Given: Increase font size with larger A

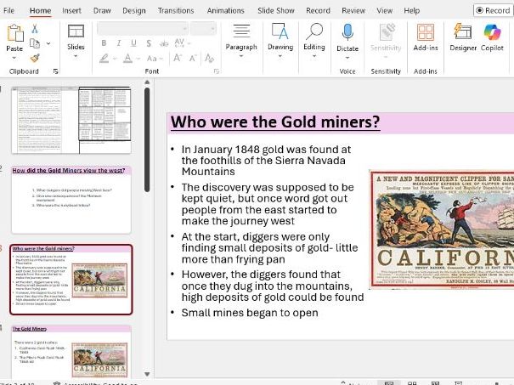Looking at the screenshot, I should 178,59.
